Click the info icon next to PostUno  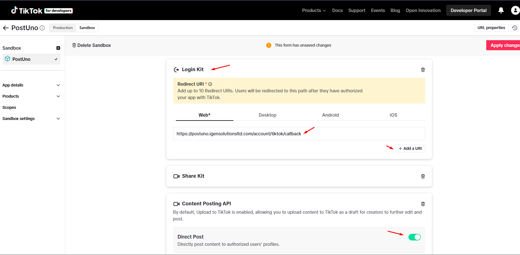[42, 28]
